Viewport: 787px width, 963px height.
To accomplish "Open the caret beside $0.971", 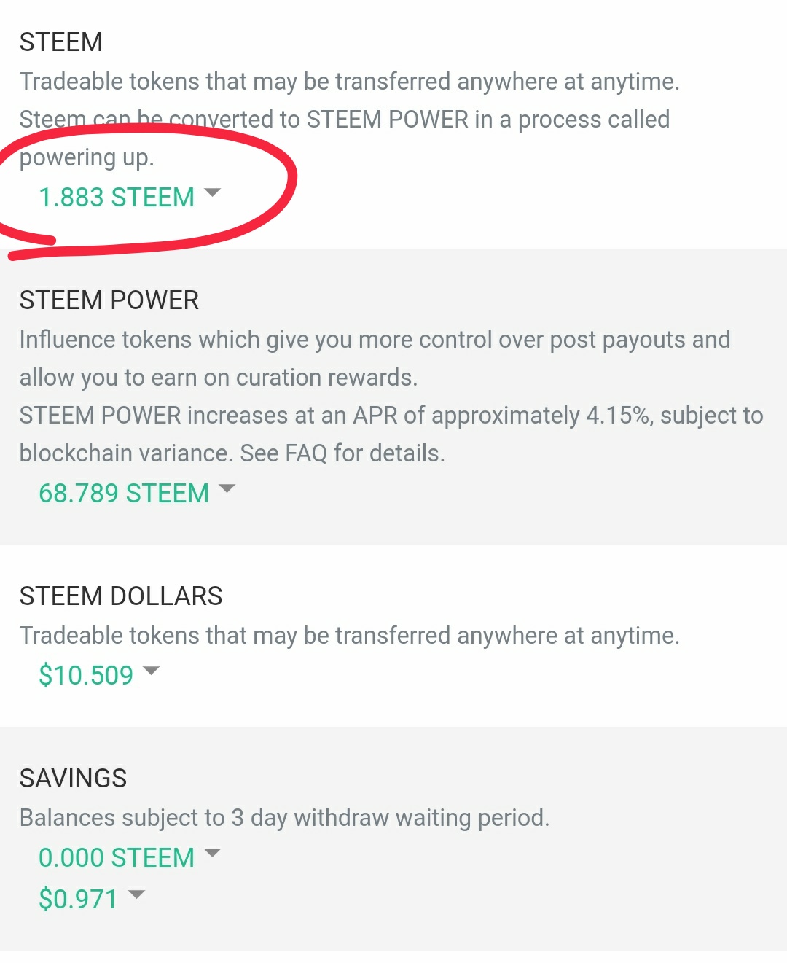I will (136, 895).
